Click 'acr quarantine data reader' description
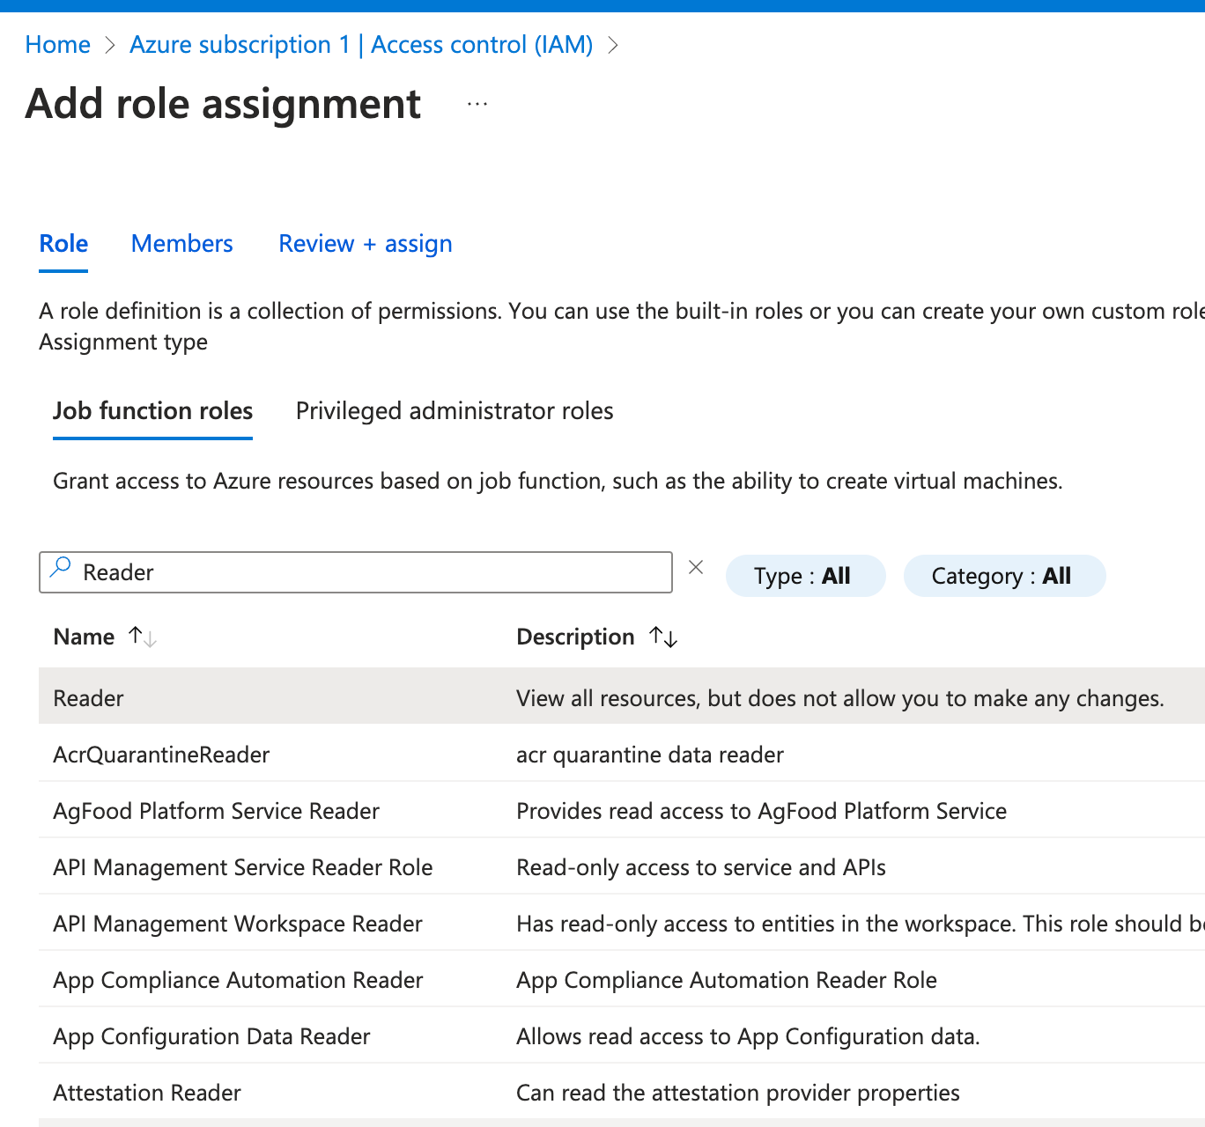 tap(650, 755)
